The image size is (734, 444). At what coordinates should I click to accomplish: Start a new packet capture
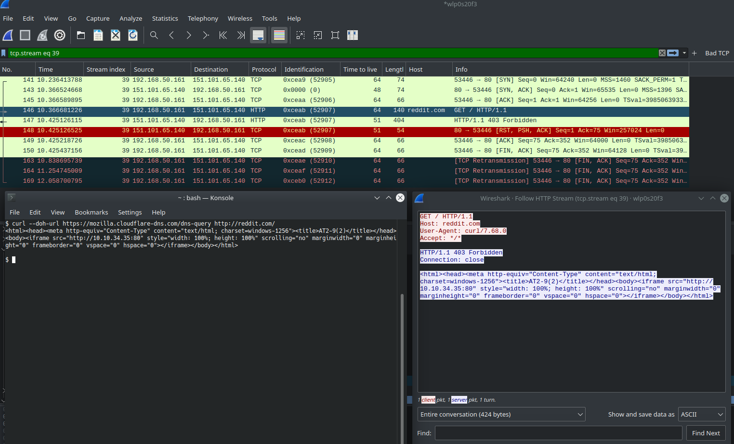coord(8,35)
